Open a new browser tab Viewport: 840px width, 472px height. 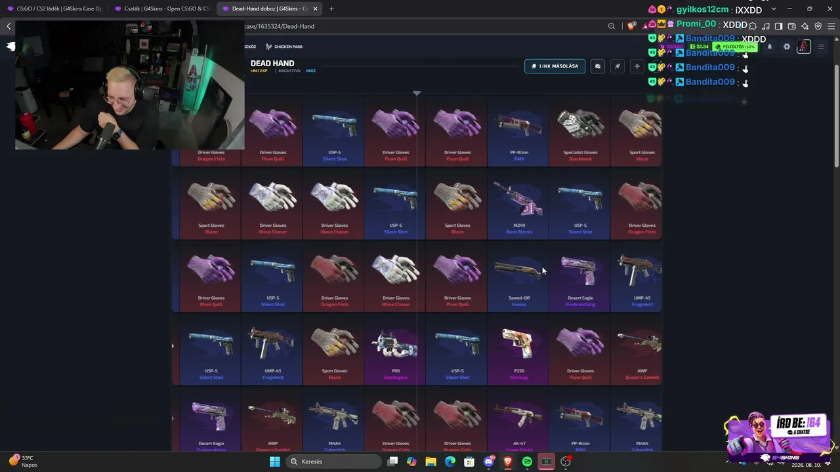point(331,9)
